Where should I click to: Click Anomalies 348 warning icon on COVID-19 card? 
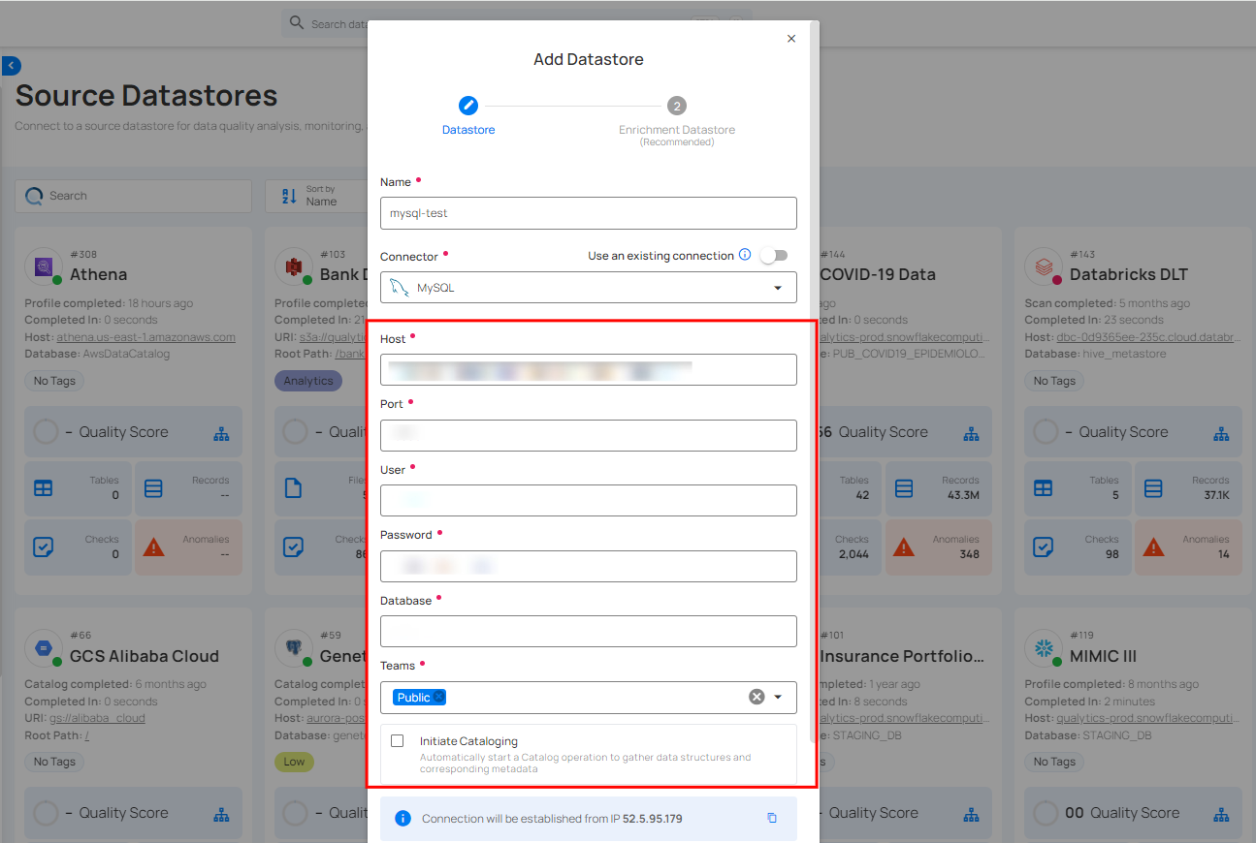[904, 547]
